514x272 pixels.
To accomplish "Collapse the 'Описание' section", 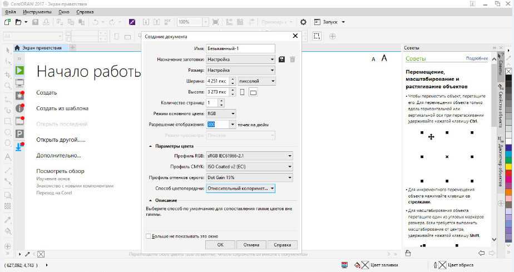I will coord(150,200).
